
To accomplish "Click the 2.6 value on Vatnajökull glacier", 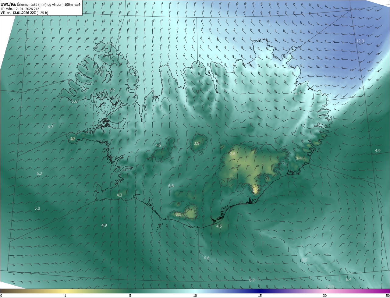I will 232,154.
